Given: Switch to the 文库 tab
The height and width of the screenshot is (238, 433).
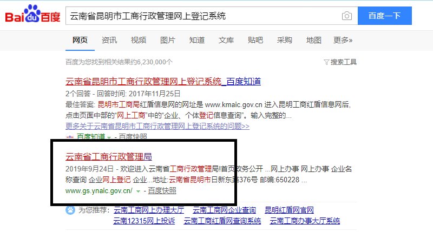Looking at the screenshot, I should pos(226,41).
